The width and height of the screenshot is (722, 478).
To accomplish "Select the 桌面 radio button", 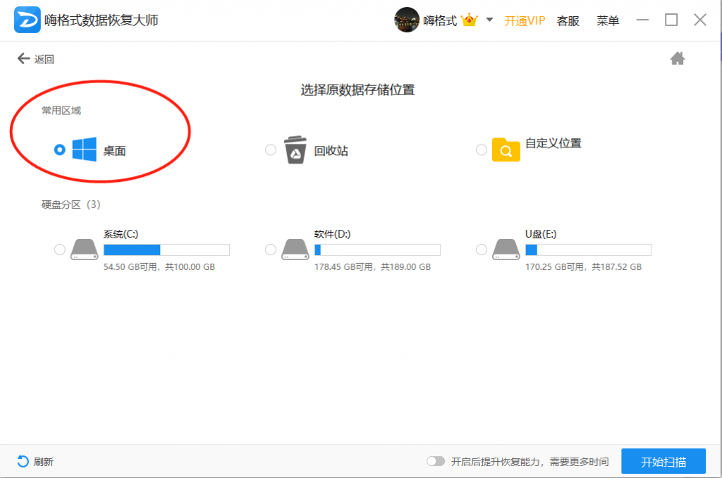I will click(59, 149).
